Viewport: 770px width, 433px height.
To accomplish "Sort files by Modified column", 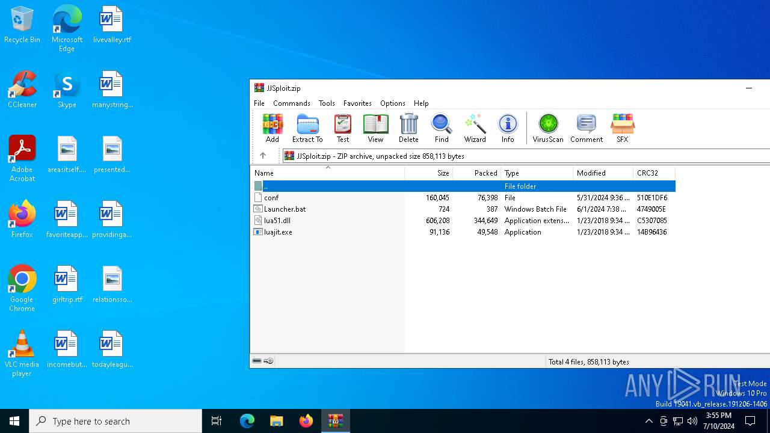I will (x=603, y=173).
